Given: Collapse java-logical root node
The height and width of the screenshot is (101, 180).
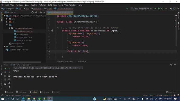Looking at the screenshot, I should (4, 16).
